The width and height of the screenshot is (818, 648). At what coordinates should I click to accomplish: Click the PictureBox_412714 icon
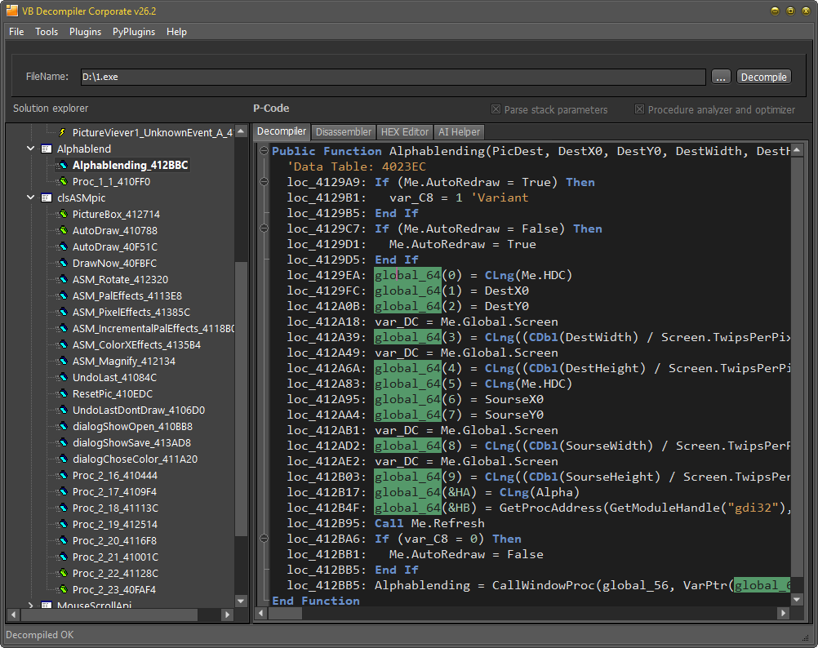(63, 215)
